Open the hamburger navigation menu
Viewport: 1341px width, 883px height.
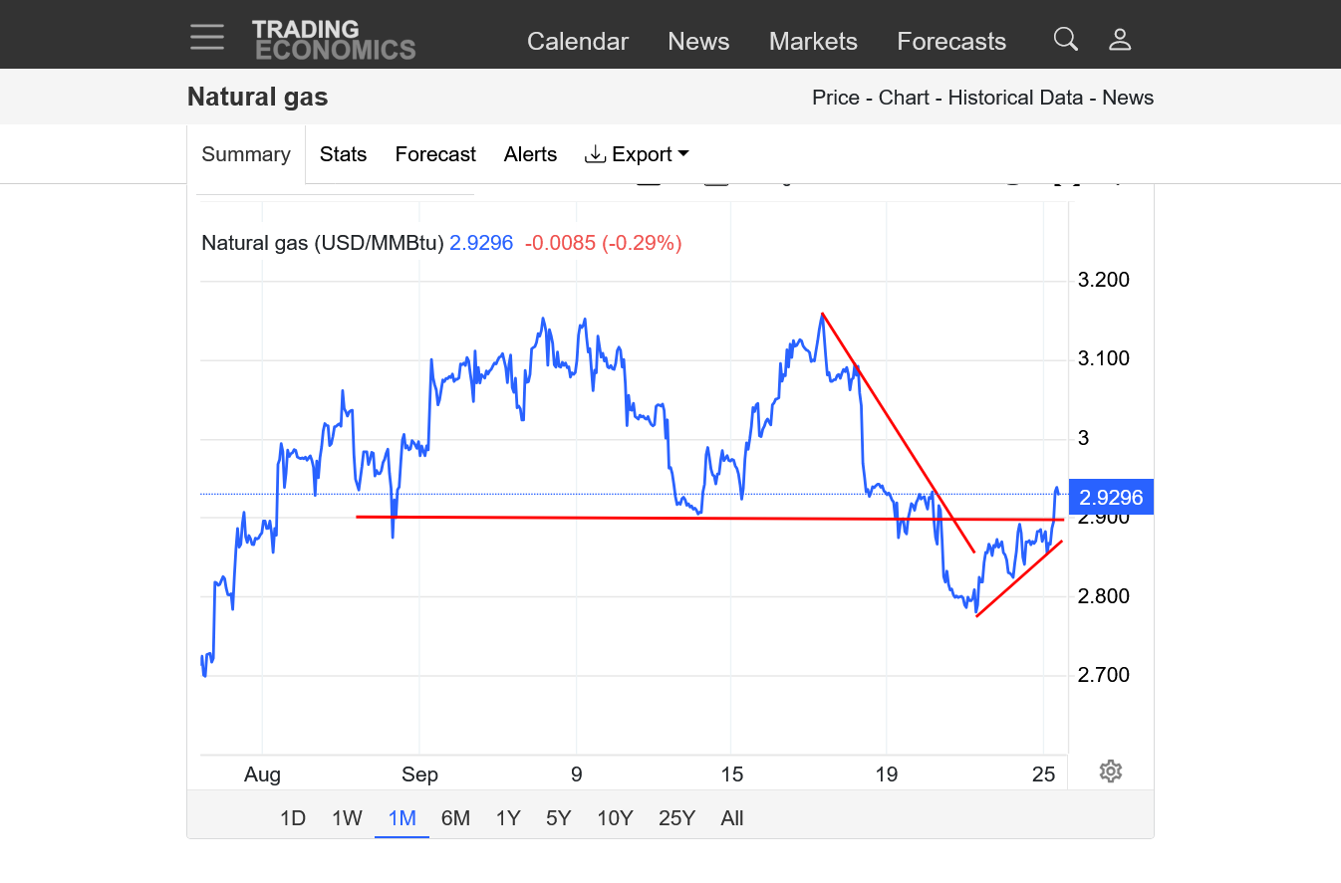pos(207,38)
